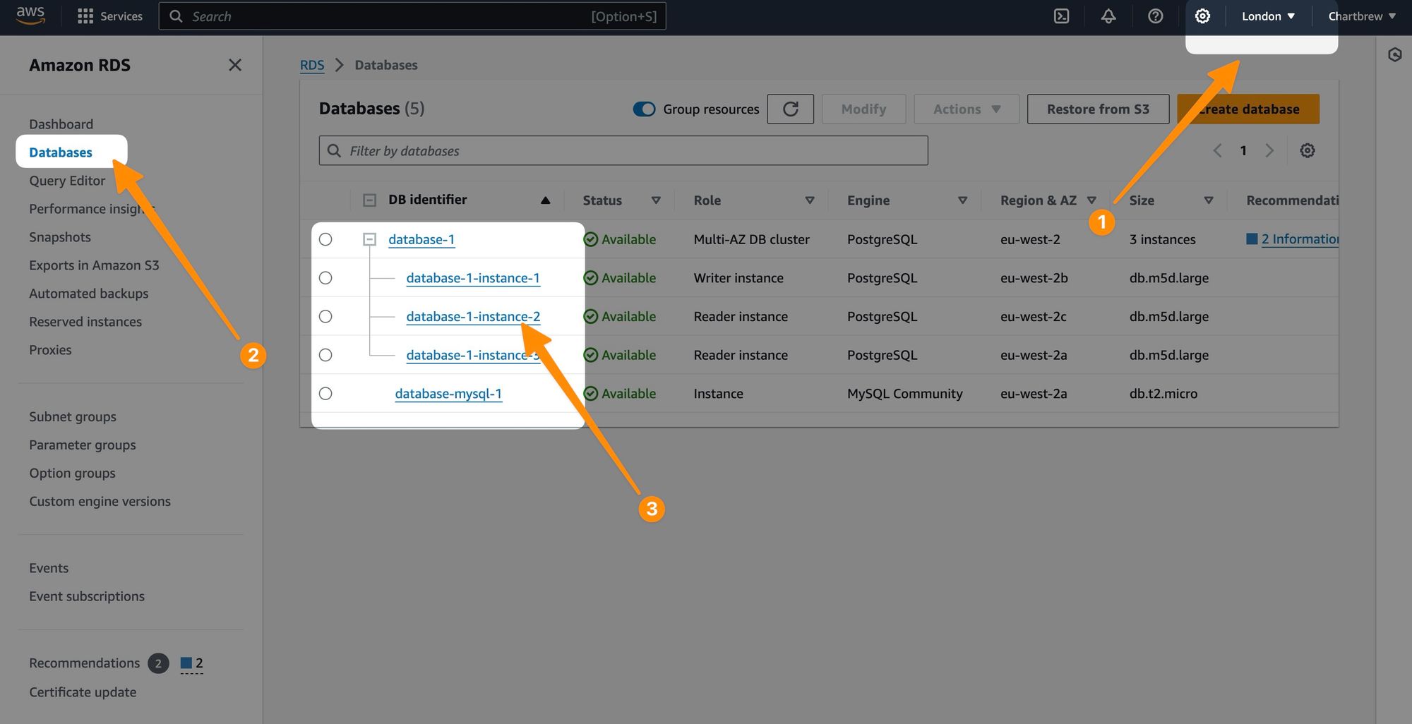The width and height of the screenshot is (1412, 724).
Task: Open the Dashboard section
Action: click(61, 123)
